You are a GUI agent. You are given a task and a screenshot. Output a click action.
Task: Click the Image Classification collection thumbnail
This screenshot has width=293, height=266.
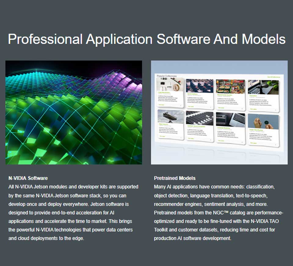coord(263,121)
